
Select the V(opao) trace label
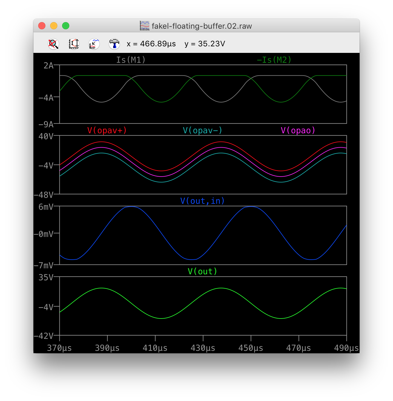tap(298, 130)
